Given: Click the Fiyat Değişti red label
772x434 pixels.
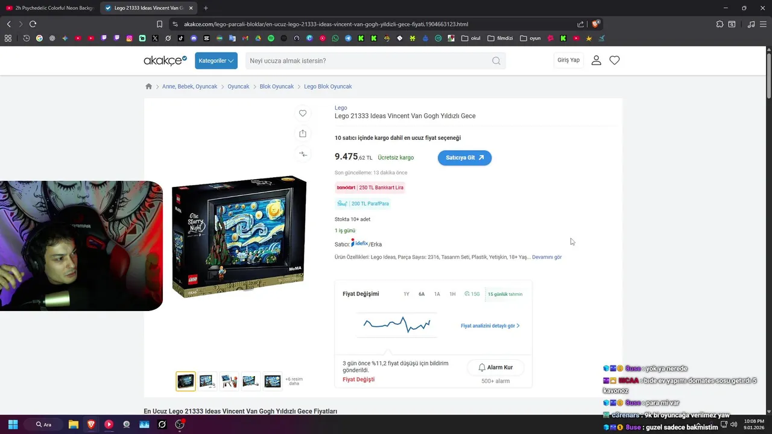Looking at the screenshot, I should (358, 379).
